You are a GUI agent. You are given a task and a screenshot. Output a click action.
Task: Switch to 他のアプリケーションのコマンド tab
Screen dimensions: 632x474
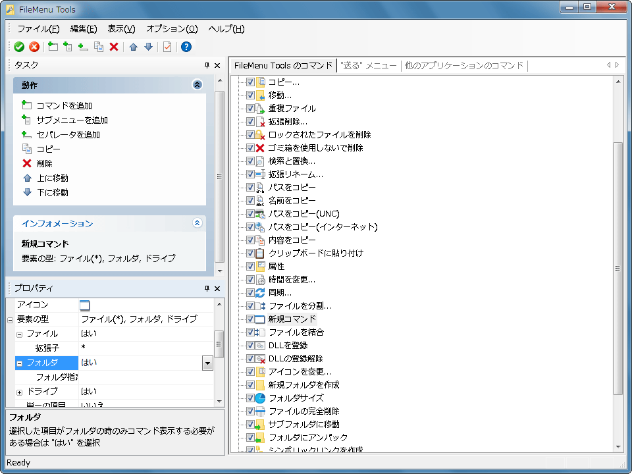464,65
